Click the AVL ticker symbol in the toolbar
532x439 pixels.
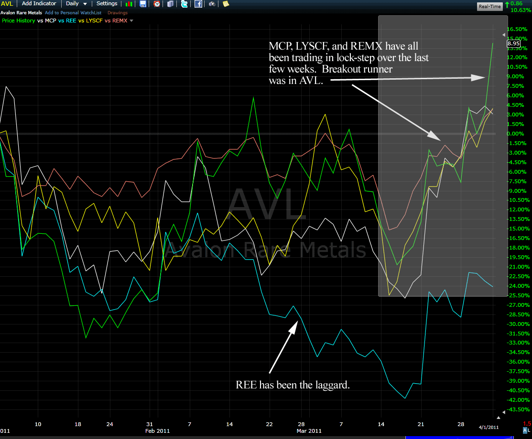tap(7, 4)
